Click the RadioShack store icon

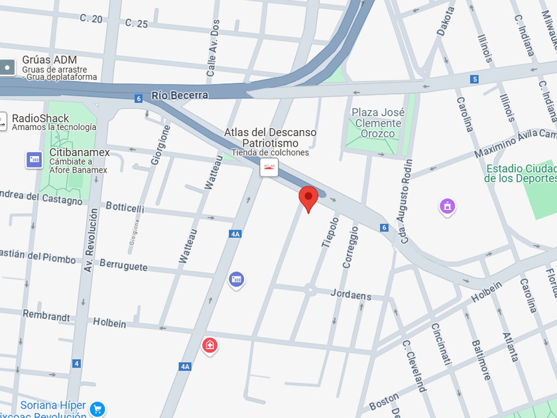3,122
